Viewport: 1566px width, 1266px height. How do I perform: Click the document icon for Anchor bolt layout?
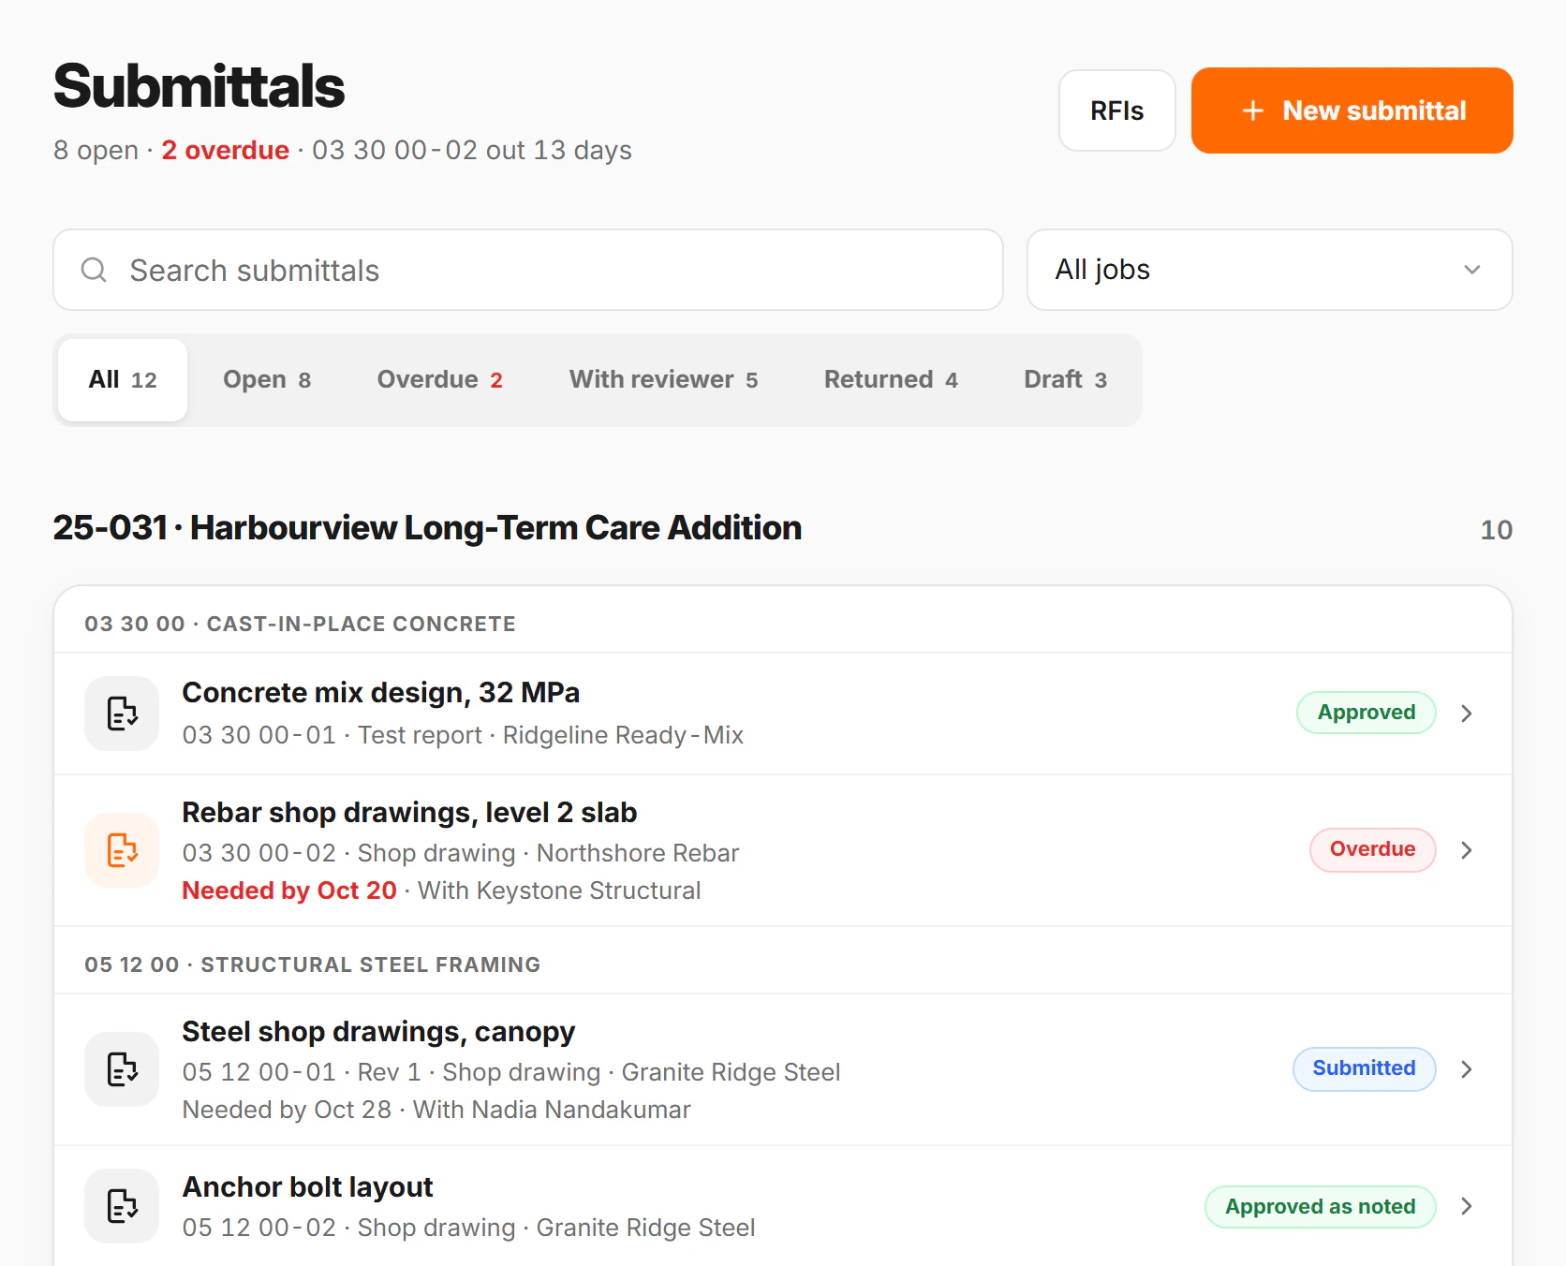click(122, 1206)
